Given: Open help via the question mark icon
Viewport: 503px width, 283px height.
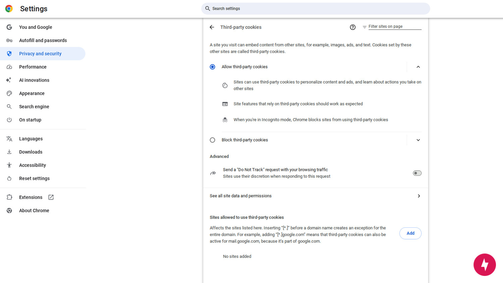Looking at the screenshot, I should 353,27.
